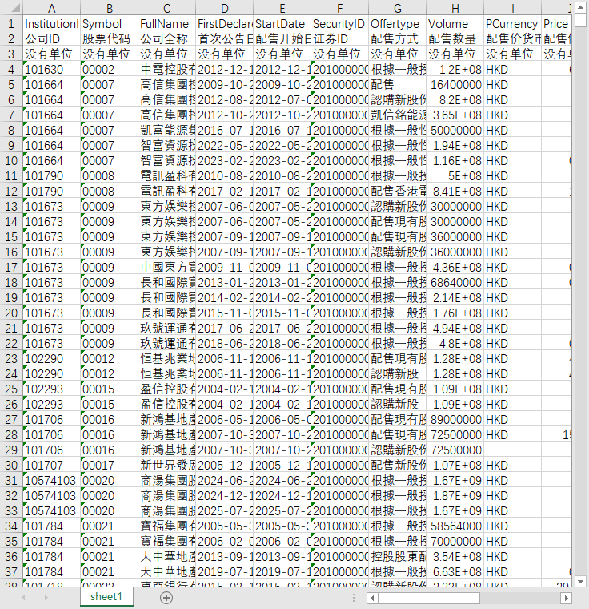This screenshot has height=609, width=589.
Task: Click cell 101630 in row 4
Action: pos(51,69)
